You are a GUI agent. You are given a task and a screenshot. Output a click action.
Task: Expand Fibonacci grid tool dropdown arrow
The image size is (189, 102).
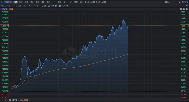coord(22,6)
